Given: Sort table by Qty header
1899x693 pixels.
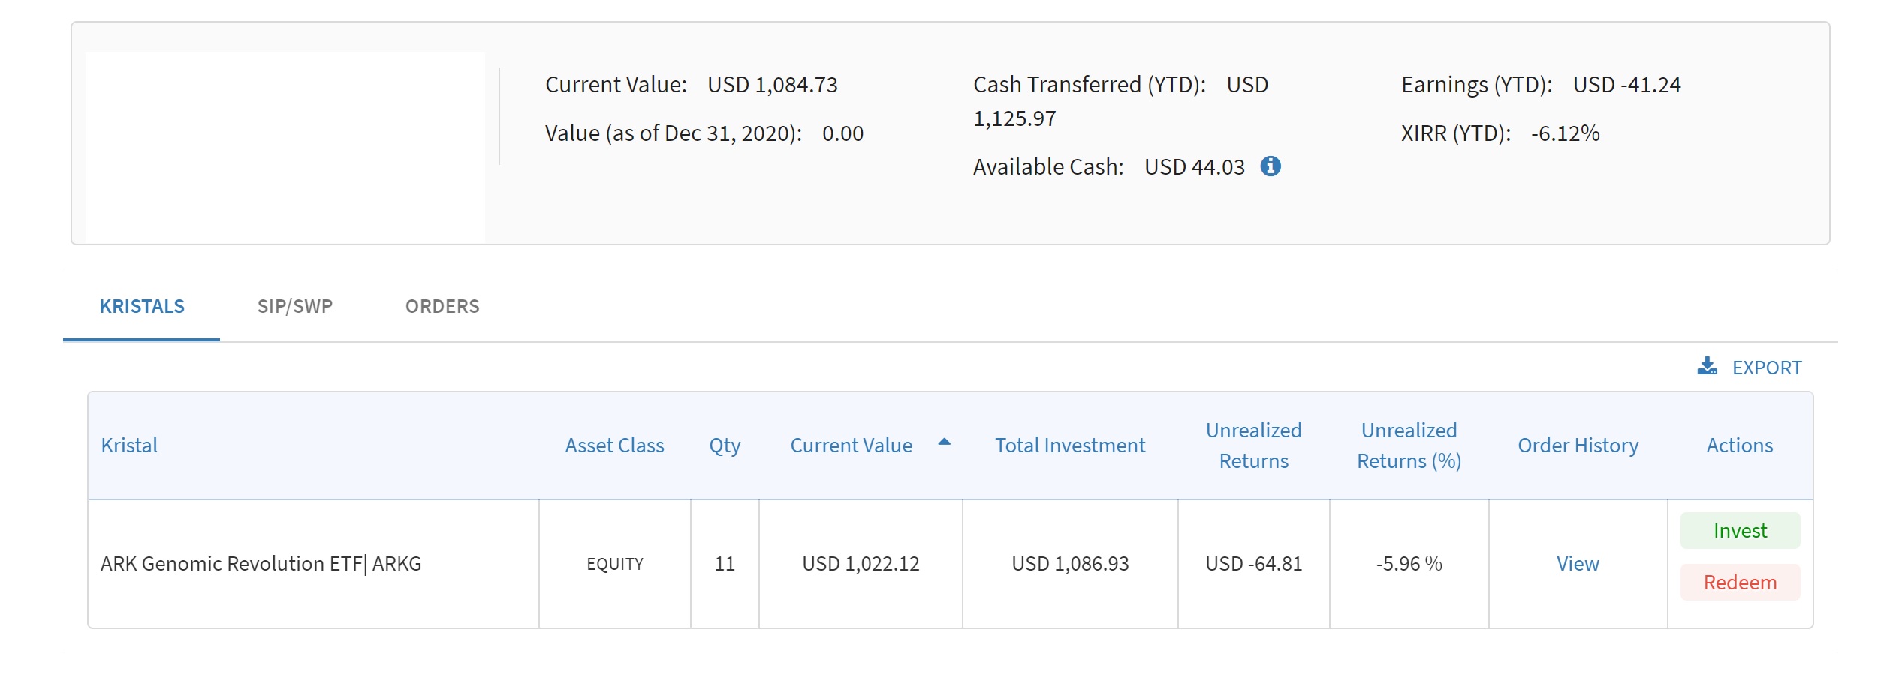Looking at the screenshot, I should point(725,445).
